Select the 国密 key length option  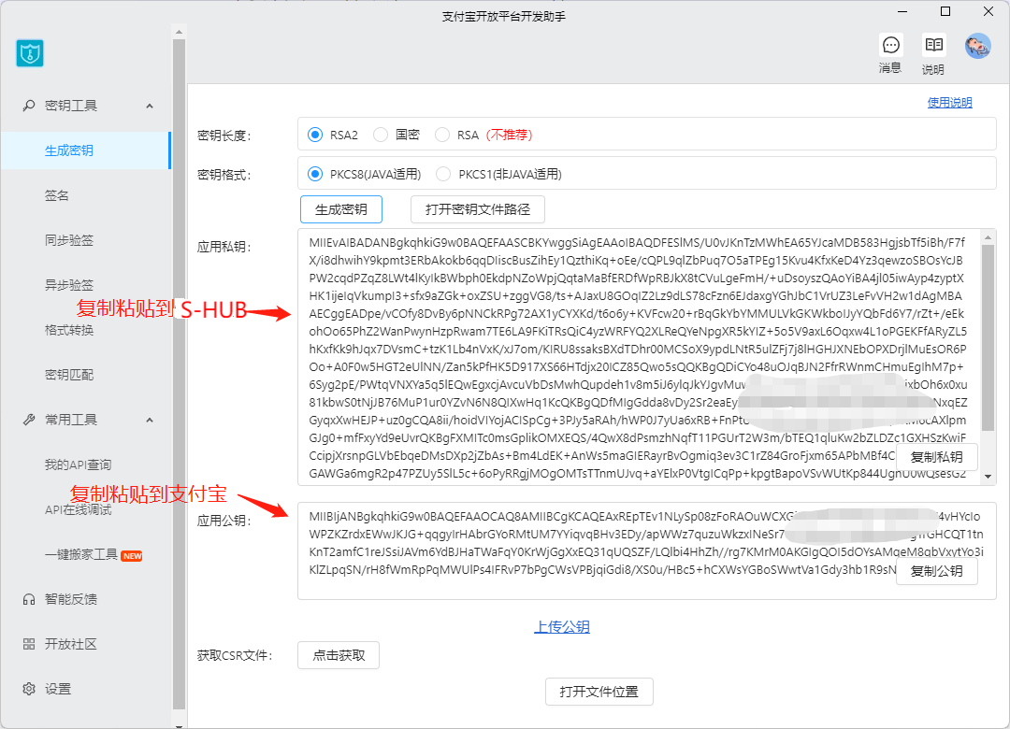(x=381, y=135)
